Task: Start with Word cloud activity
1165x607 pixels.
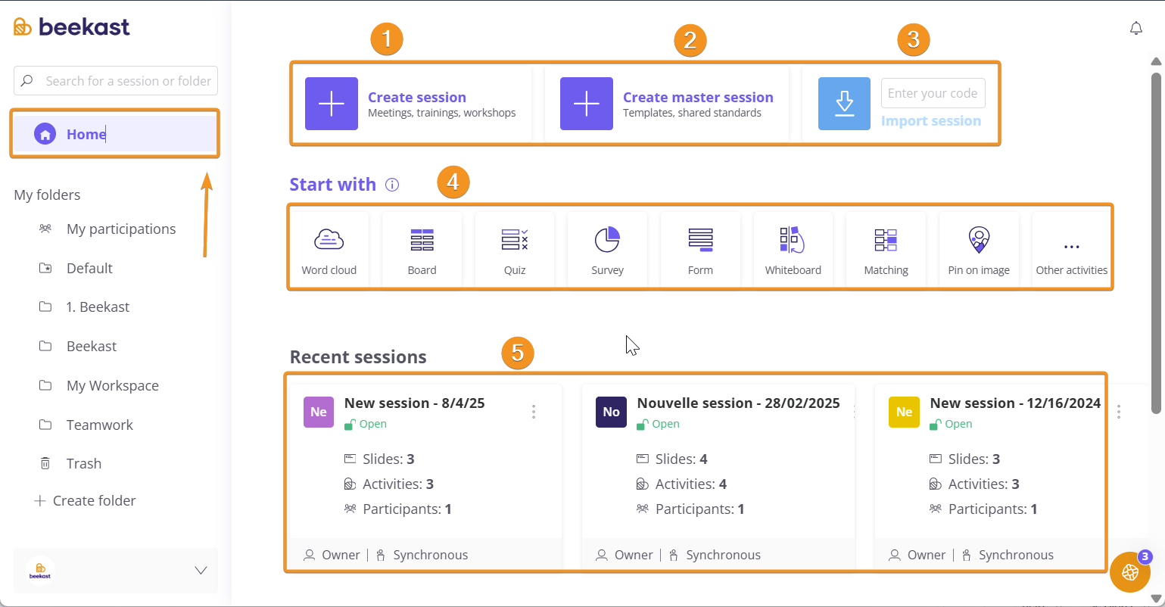Action: (329, 250)
